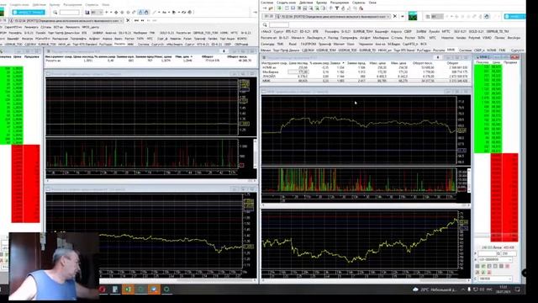Open the chart interval dropdown in left toolbar
538x303 pixels.
click(x=97, y=13)
